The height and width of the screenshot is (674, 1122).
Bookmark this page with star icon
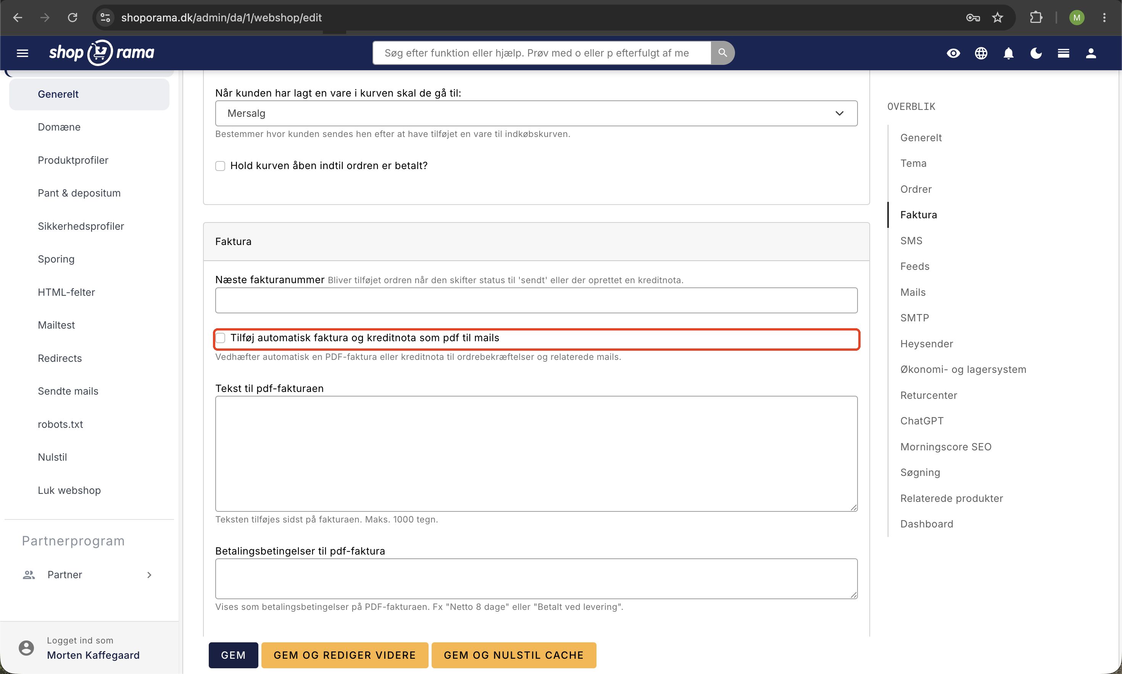click(x=997, y=18)
